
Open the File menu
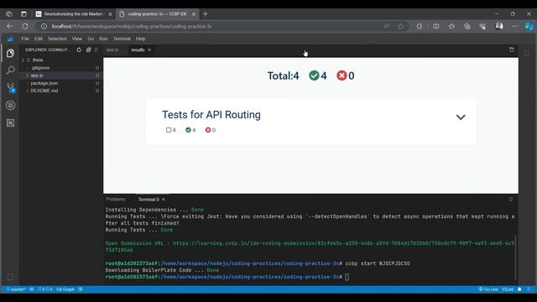point(25,39)
